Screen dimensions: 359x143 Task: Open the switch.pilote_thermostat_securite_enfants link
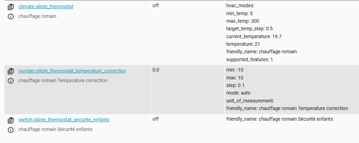point(64,120)
